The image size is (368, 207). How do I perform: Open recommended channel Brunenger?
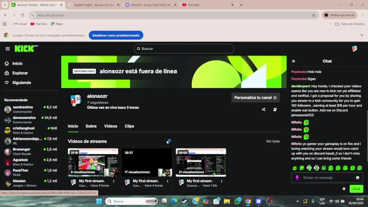point(31,151)
